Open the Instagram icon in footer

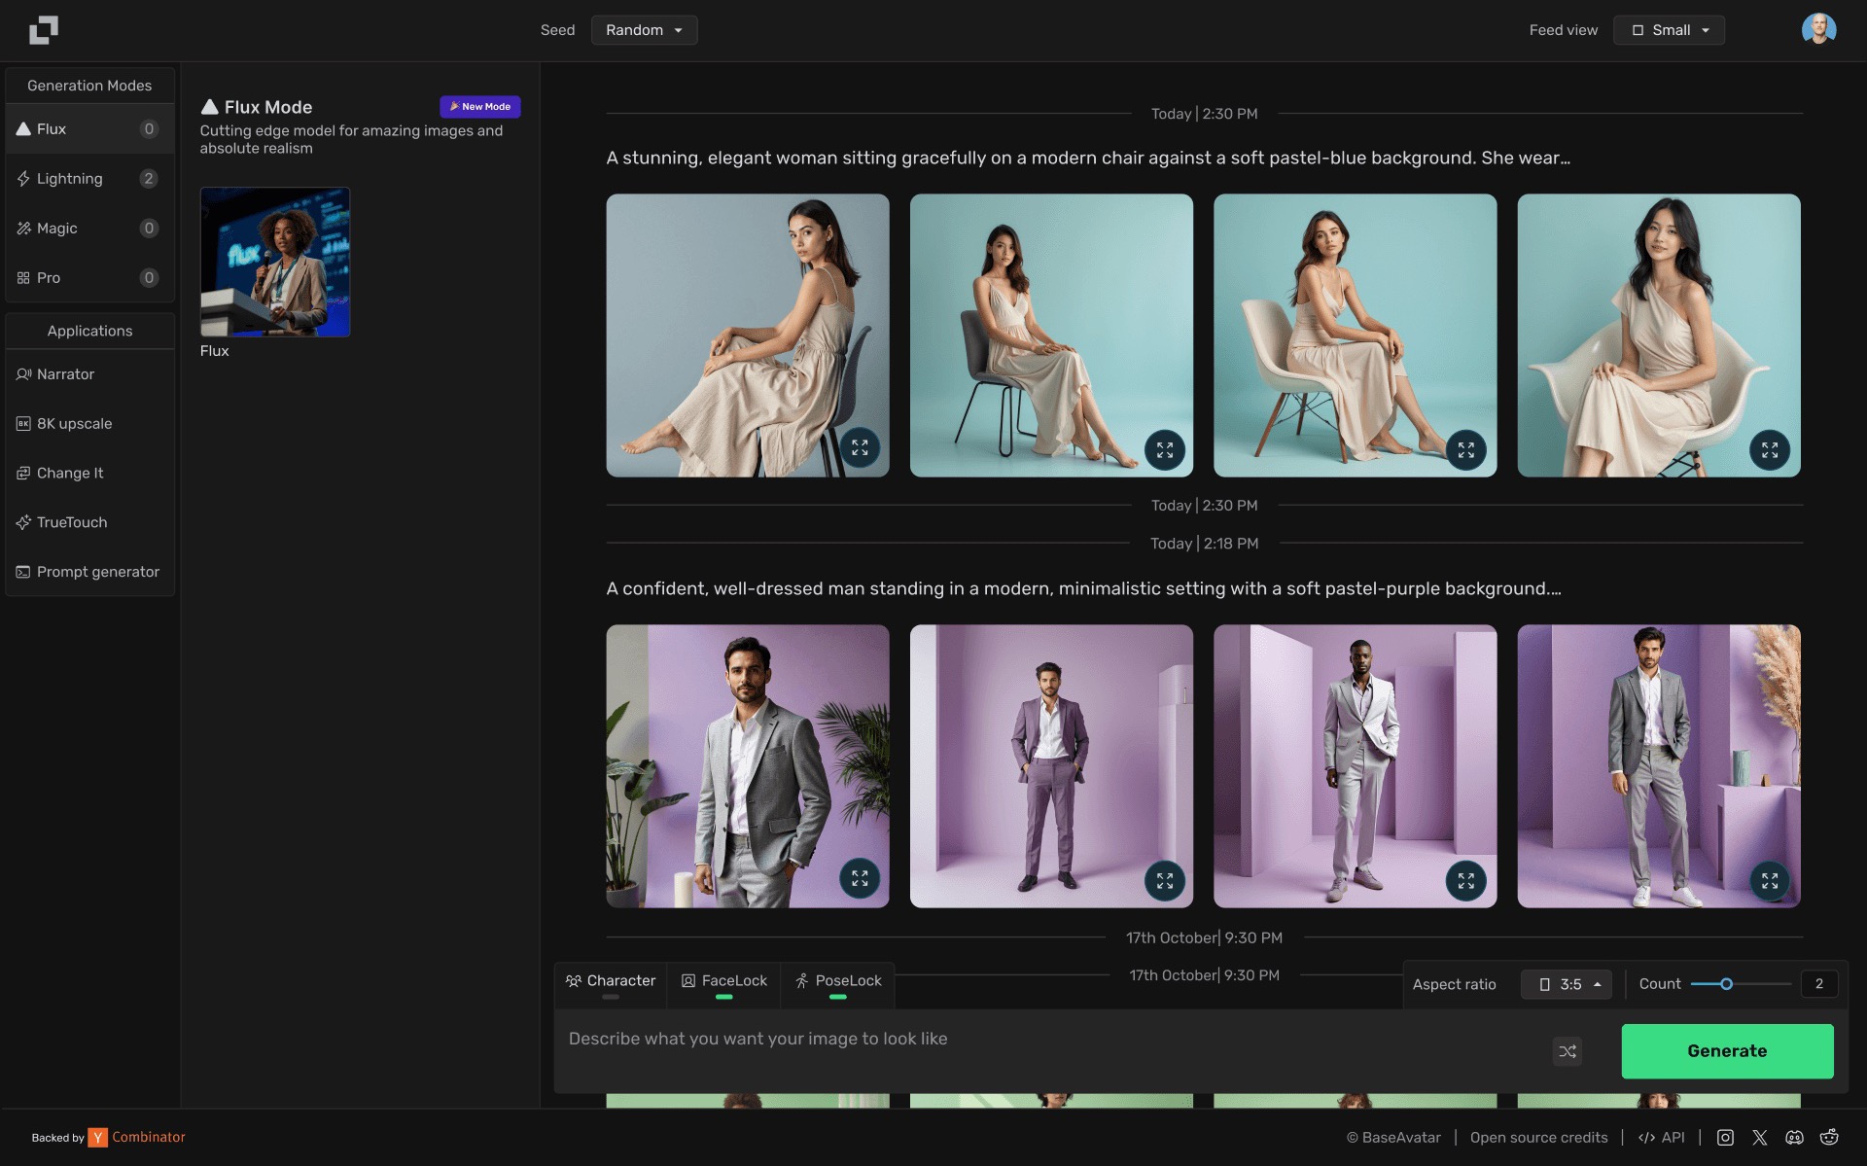[x=1725, y=1137]
